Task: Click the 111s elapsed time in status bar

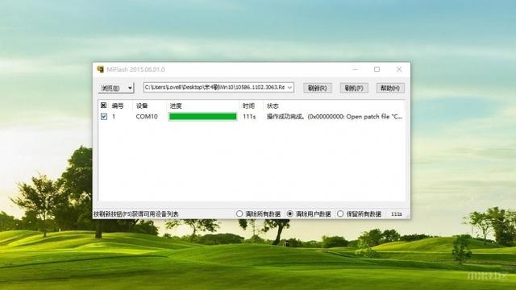Action: coord(396,213)
